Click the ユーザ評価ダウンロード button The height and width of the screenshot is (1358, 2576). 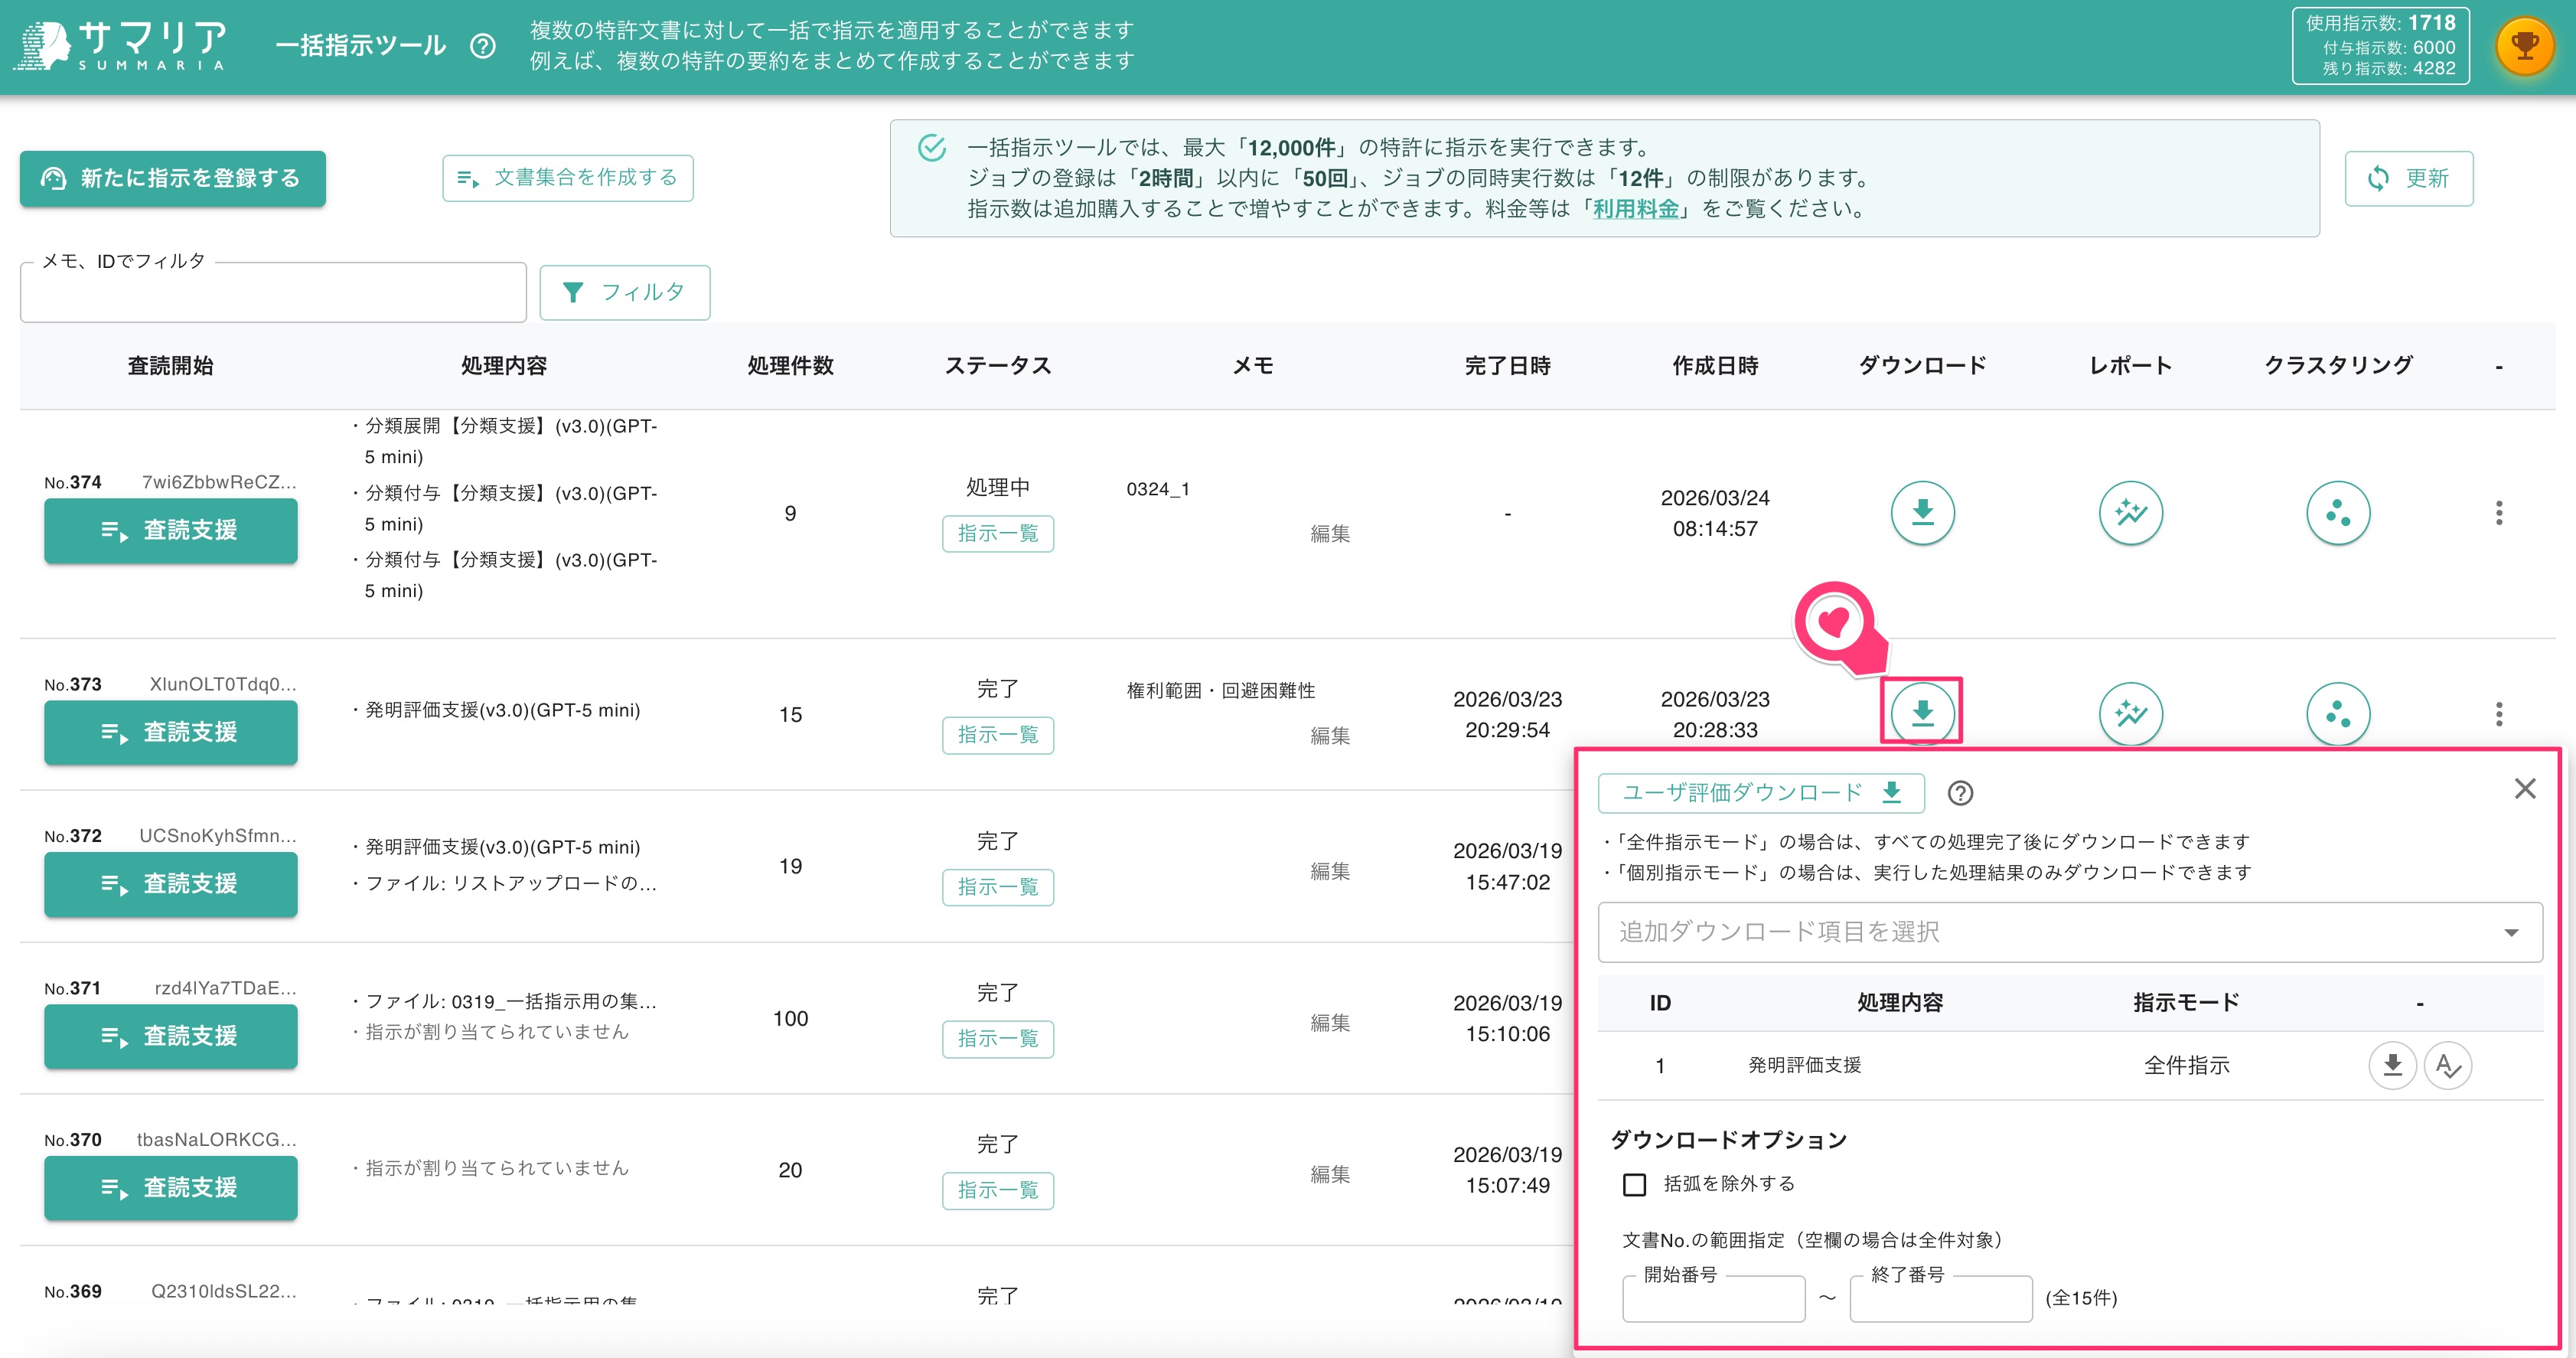pos(1761,793)
